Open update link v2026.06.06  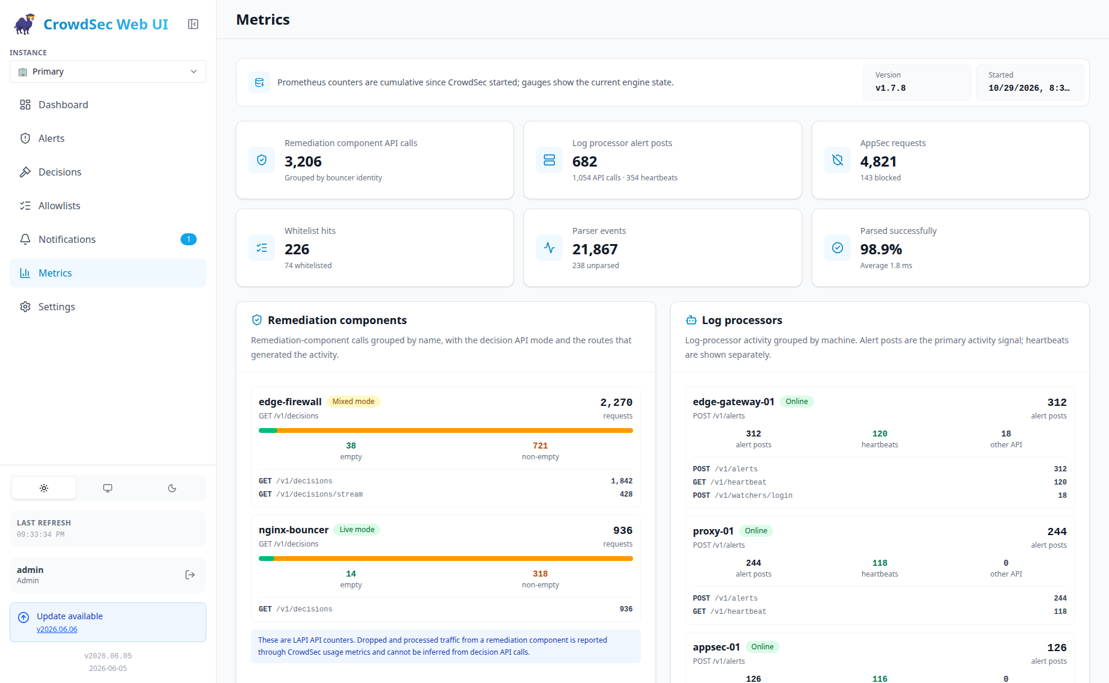click(x=57, y=629)
